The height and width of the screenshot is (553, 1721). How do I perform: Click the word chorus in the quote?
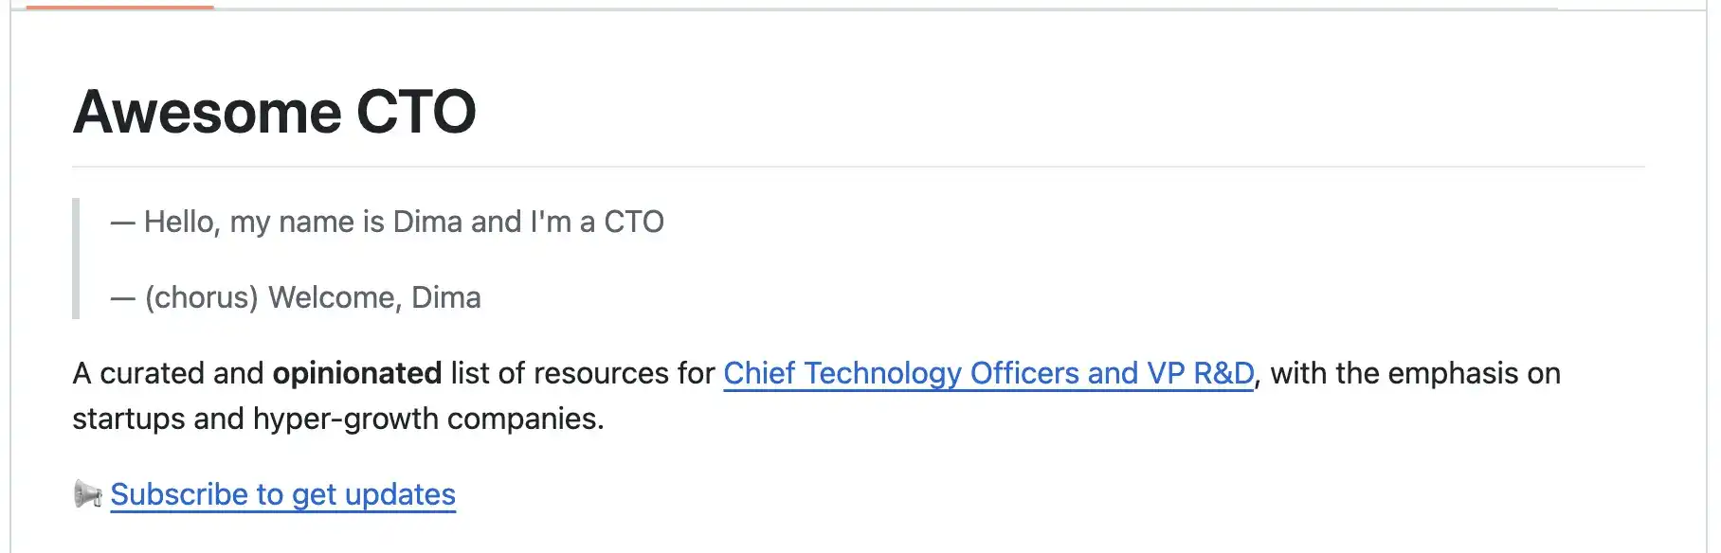point(201,297)
